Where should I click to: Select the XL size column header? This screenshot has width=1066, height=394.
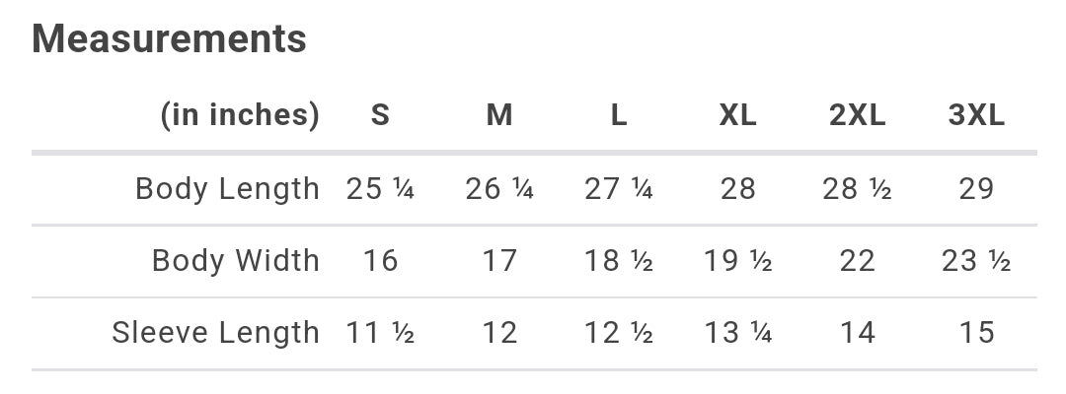click(737, 115)
